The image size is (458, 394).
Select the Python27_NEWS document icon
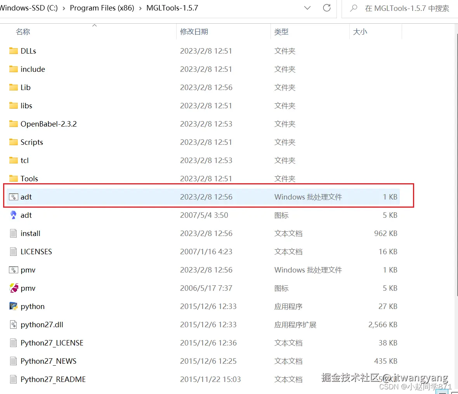tap(14, 361)
